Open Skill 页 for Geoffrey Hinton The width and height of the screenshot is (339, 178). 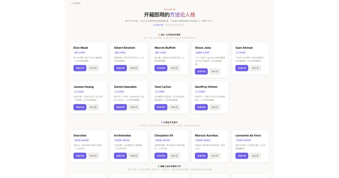pos(215,107)
